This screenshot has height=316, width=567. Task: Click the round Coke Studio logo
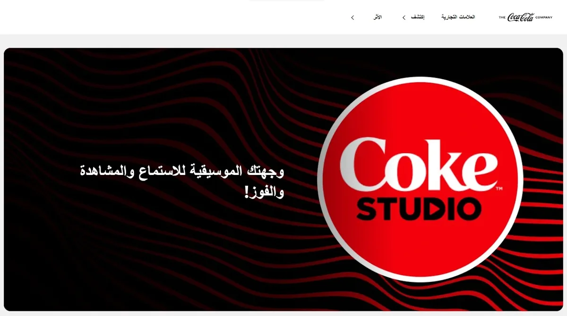[420, 180]
